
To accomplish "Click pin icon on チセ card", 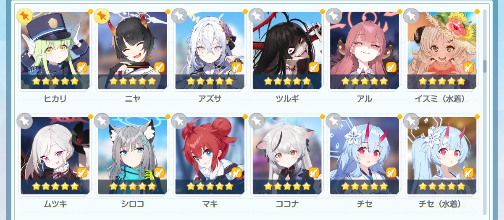I will [334, 121].
